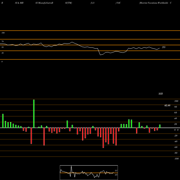Click the 'SI MunafaSutraR' header text
Viewport: 180px width, 180px height.
coord(44,3)
